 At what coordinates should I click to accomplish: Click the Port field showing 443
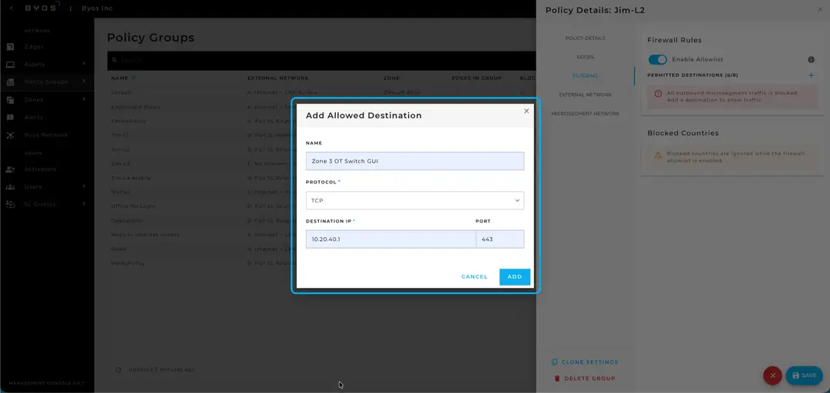click(x=500, y=239)
